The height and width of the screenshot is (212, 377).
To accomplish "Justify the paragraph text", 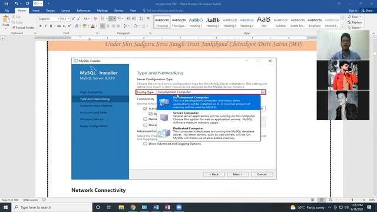I will point(118,26).
